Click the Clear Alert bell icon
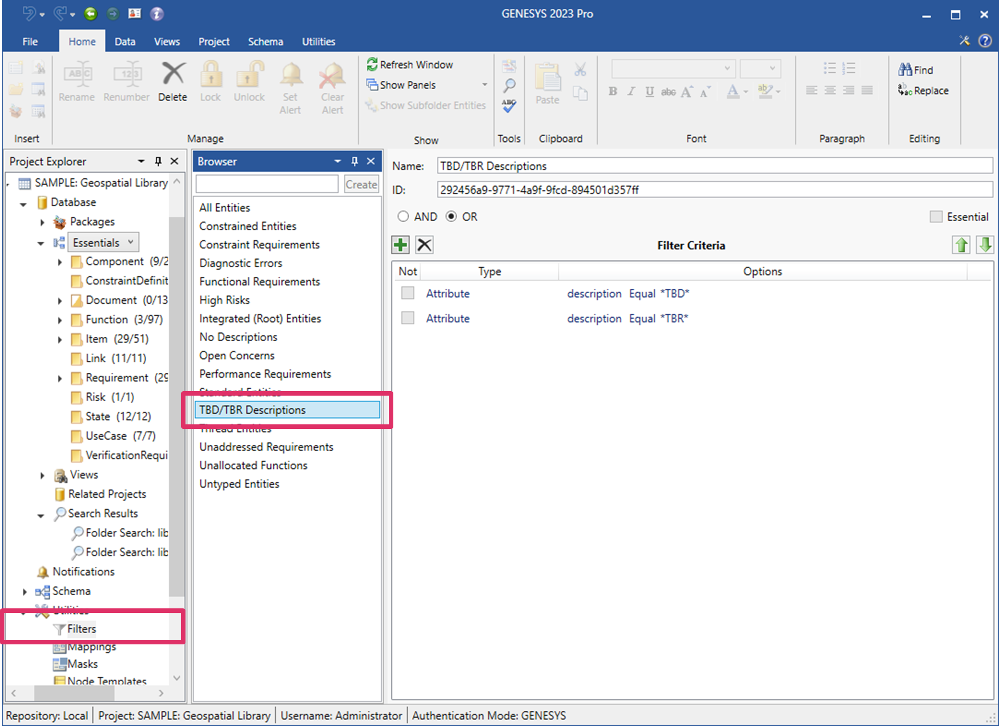Image resolution: width=999 pixels, height=726 pixels. (x=332, y=75)
